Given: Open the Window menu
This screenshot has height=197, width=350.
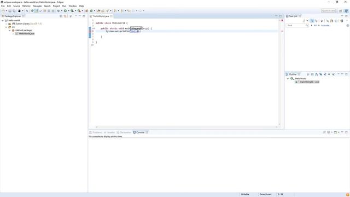Looking at the screenshot, I should coord(73,6).
